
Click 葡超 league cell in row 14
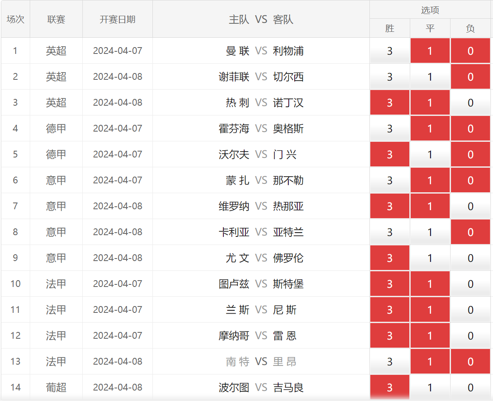[x=56, y=387]
